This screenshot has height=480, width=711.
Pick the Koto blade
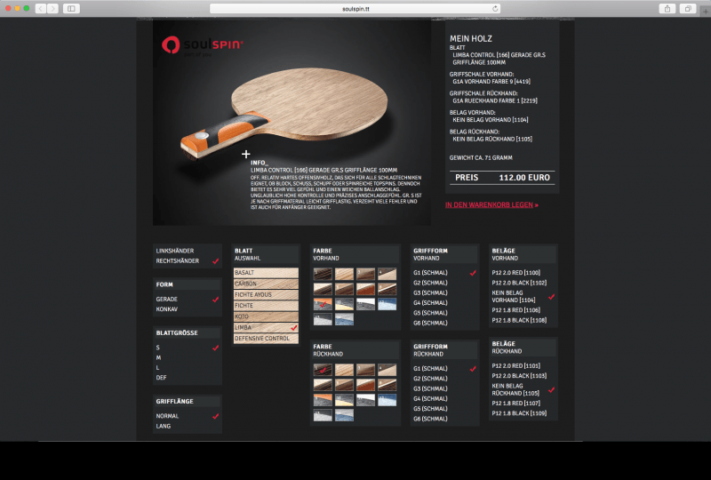[266, 316]
